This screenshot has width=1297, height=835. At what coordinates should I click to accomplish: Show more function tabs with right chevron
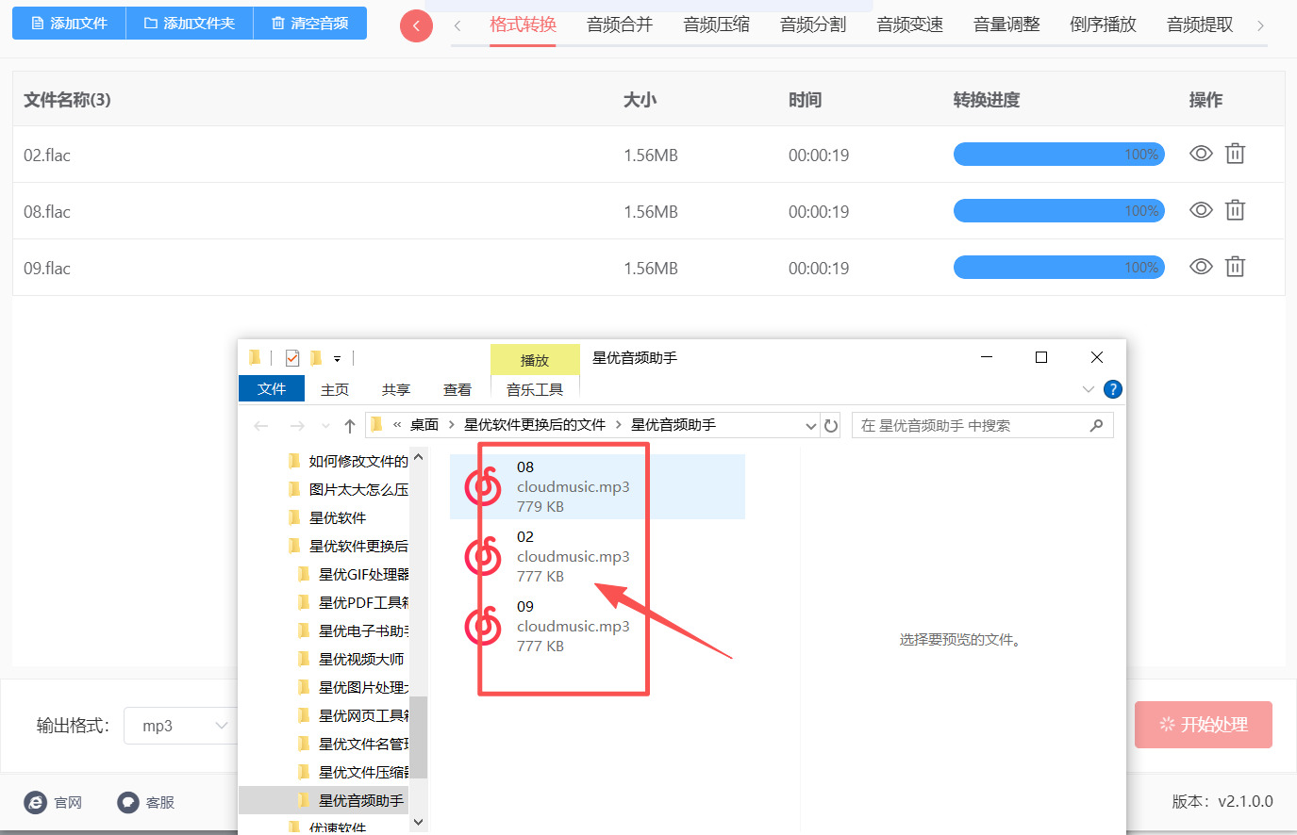(1260, 25)
